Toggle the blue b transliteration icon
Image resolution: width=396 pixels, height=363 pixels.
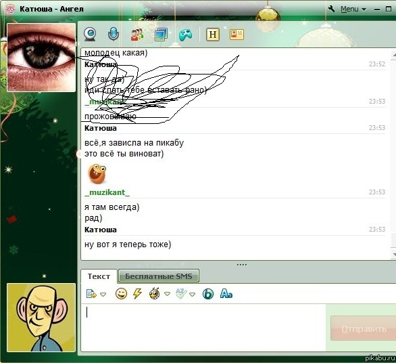[208, 294]
